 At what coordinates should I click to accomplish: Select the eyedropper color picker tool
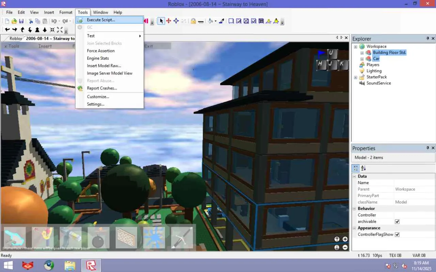pos(221,21)
